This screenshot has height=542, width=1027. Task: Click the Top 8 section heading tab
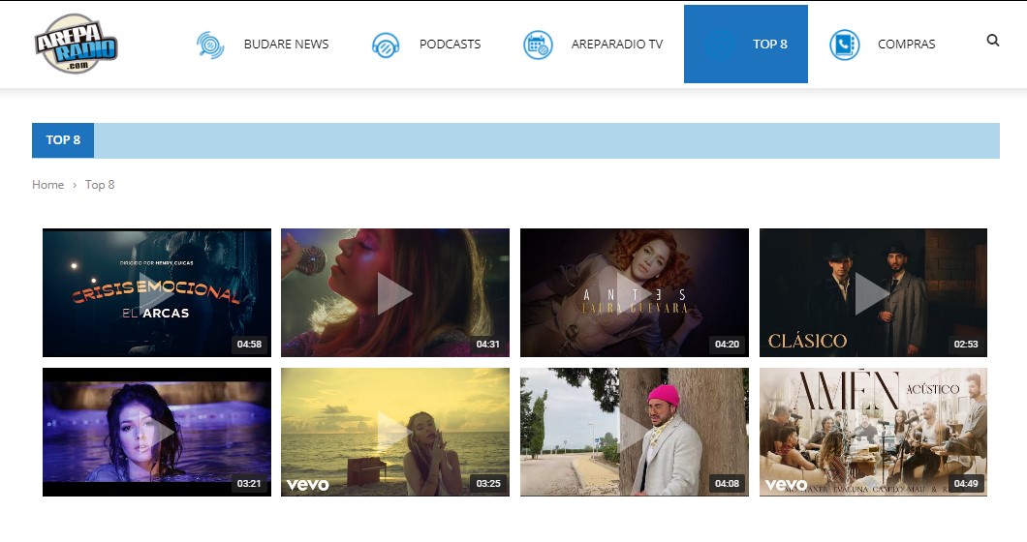(63, 140)
